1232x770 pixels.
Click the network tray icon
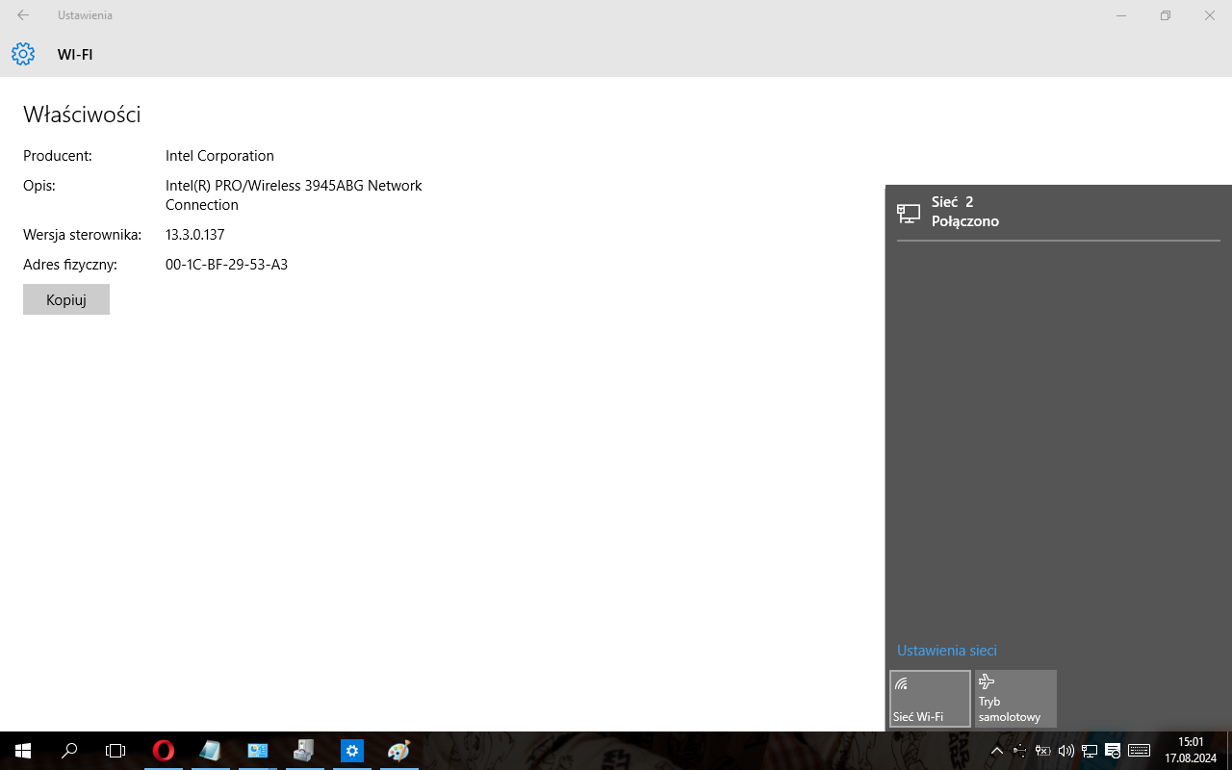click(1090, 751)
